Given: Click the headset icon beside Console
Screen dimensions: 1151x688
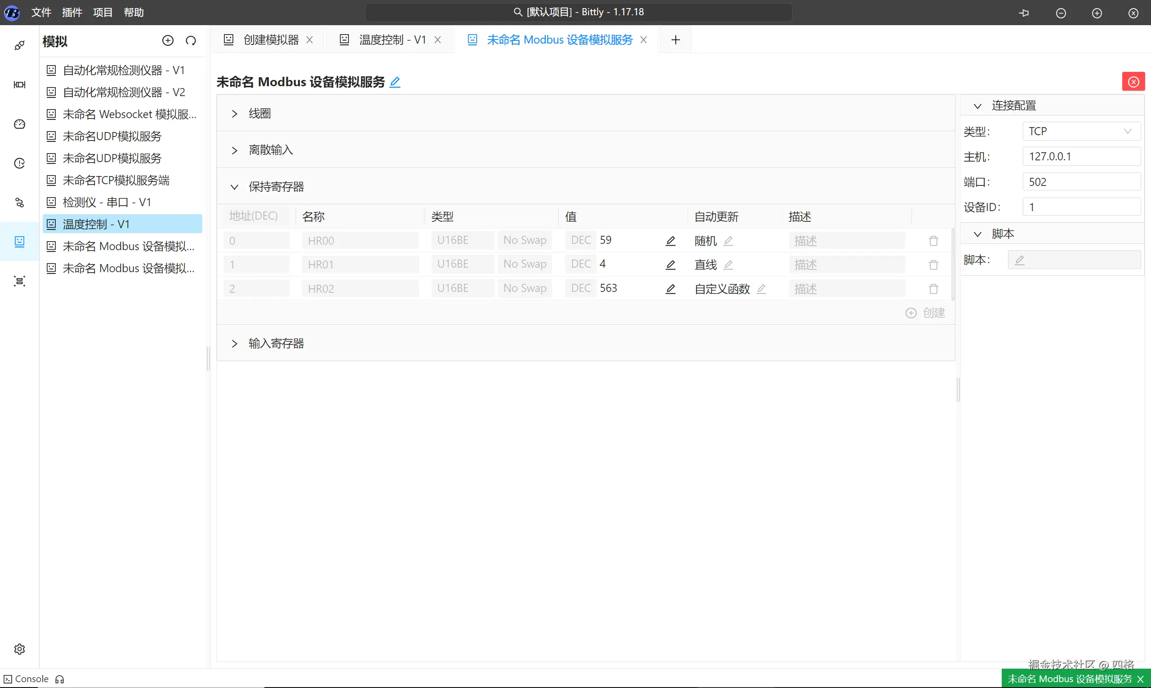Looking at the screenshot, I should [x=59, y=679].
